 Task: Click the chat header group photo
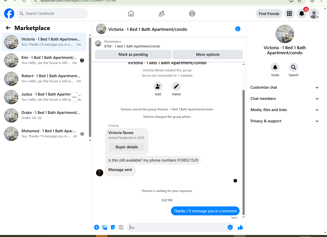coord(101,29)
